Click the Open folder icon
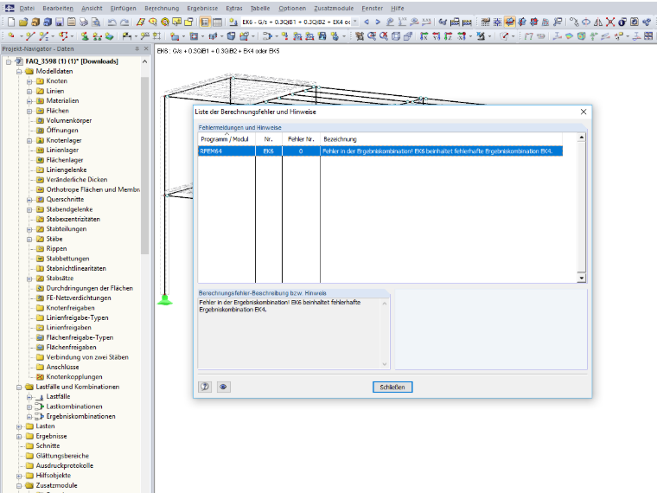 pyautogui.click(x=23, y=22)
